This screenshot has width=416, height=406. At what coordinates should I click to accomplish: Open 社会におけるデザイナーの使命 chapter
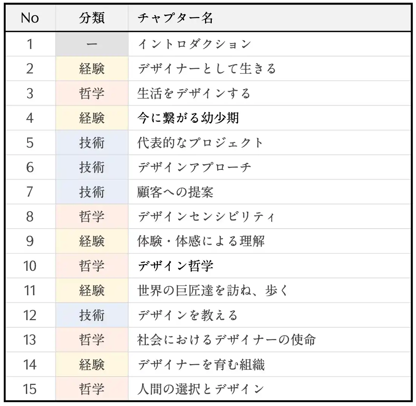[226, 340]
